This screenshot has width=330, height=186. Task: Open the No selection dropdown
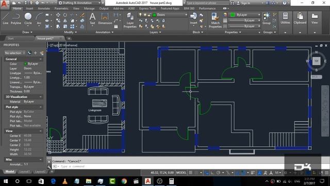[15, 53]
